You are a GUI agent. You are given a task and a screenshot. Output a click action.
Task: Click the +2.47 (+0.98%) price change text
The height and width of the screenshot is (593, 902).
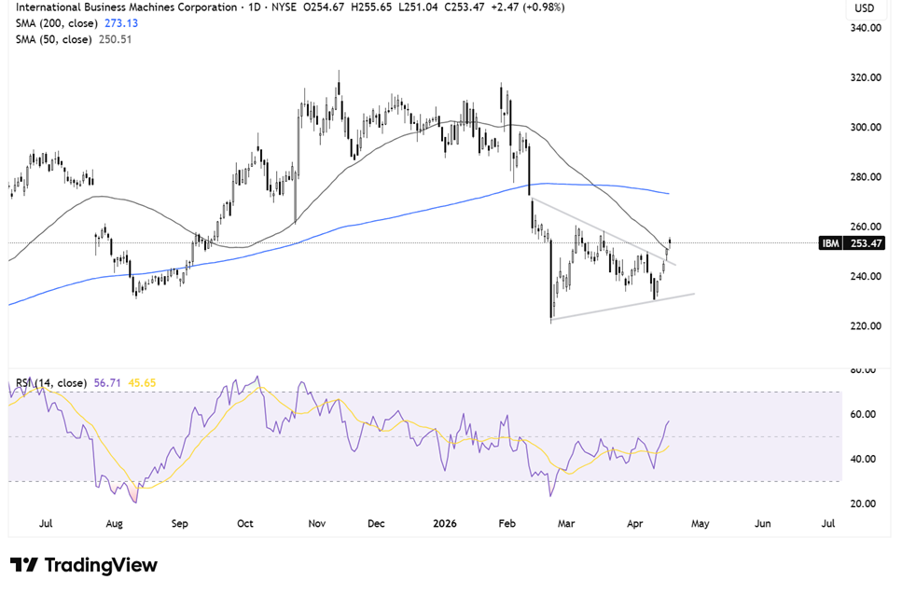coord(528,7)
